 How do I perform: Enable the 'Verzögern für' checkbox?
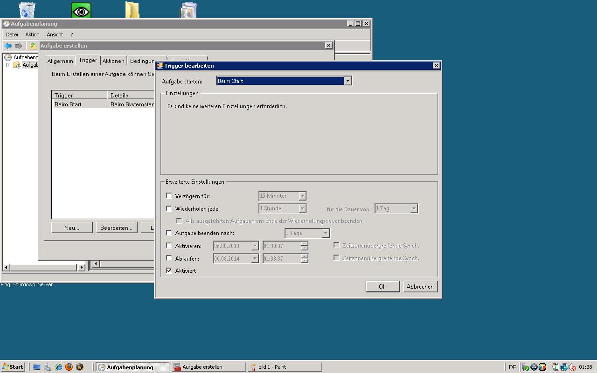(x=169, y=196)
